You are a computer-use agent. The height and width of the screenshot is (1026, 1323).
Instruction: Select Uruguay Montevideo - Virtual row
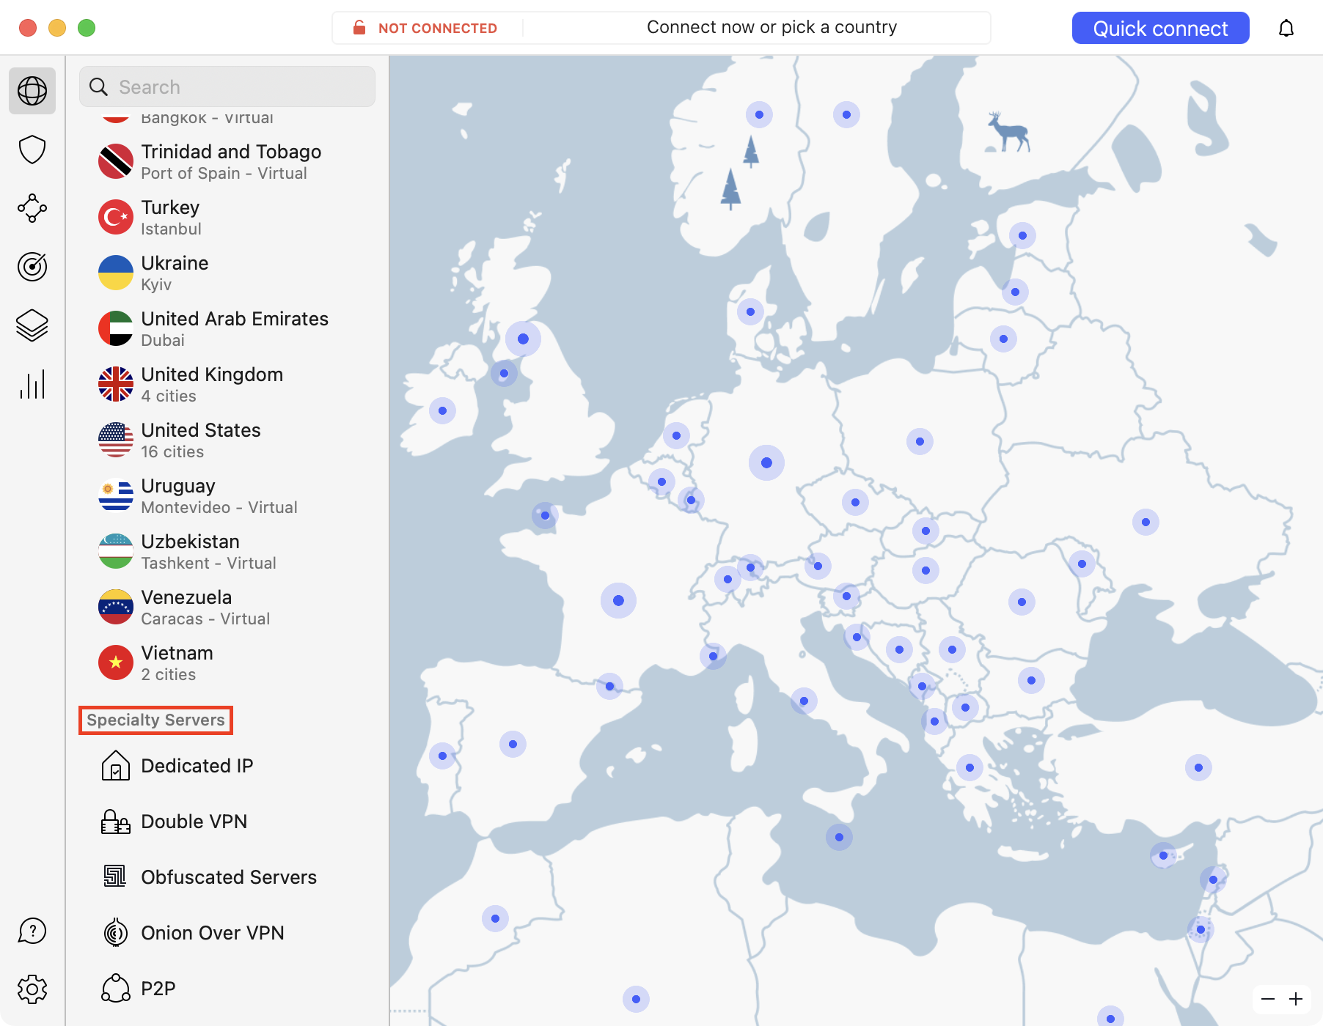pyautogui.click(x=227, y=495)
